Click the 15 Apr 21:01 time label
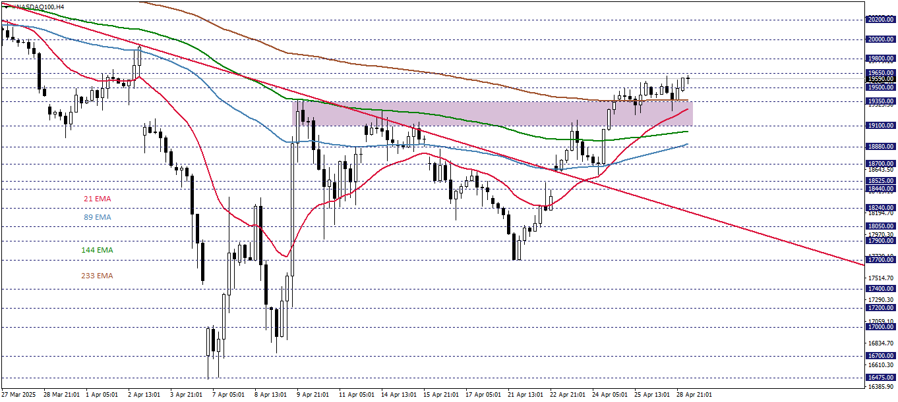898x402 pixels. (442, 395)
